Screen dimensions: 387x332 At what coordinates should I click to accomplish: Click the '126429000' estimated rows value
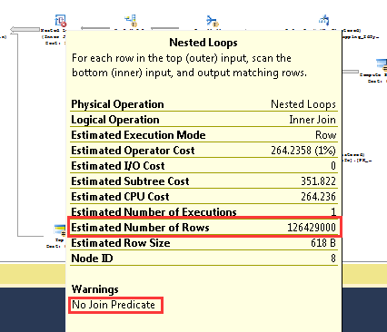312,228
